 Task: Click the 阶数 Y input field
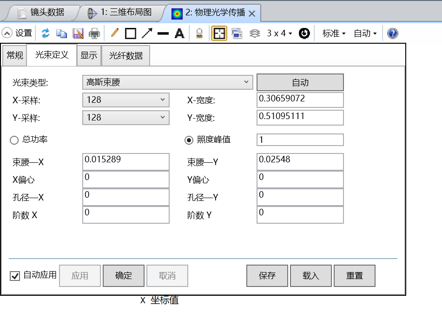[x=300, y=215]
